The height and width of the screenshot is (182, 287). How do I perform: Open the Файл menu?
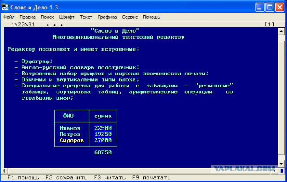(x=9, y=17)
